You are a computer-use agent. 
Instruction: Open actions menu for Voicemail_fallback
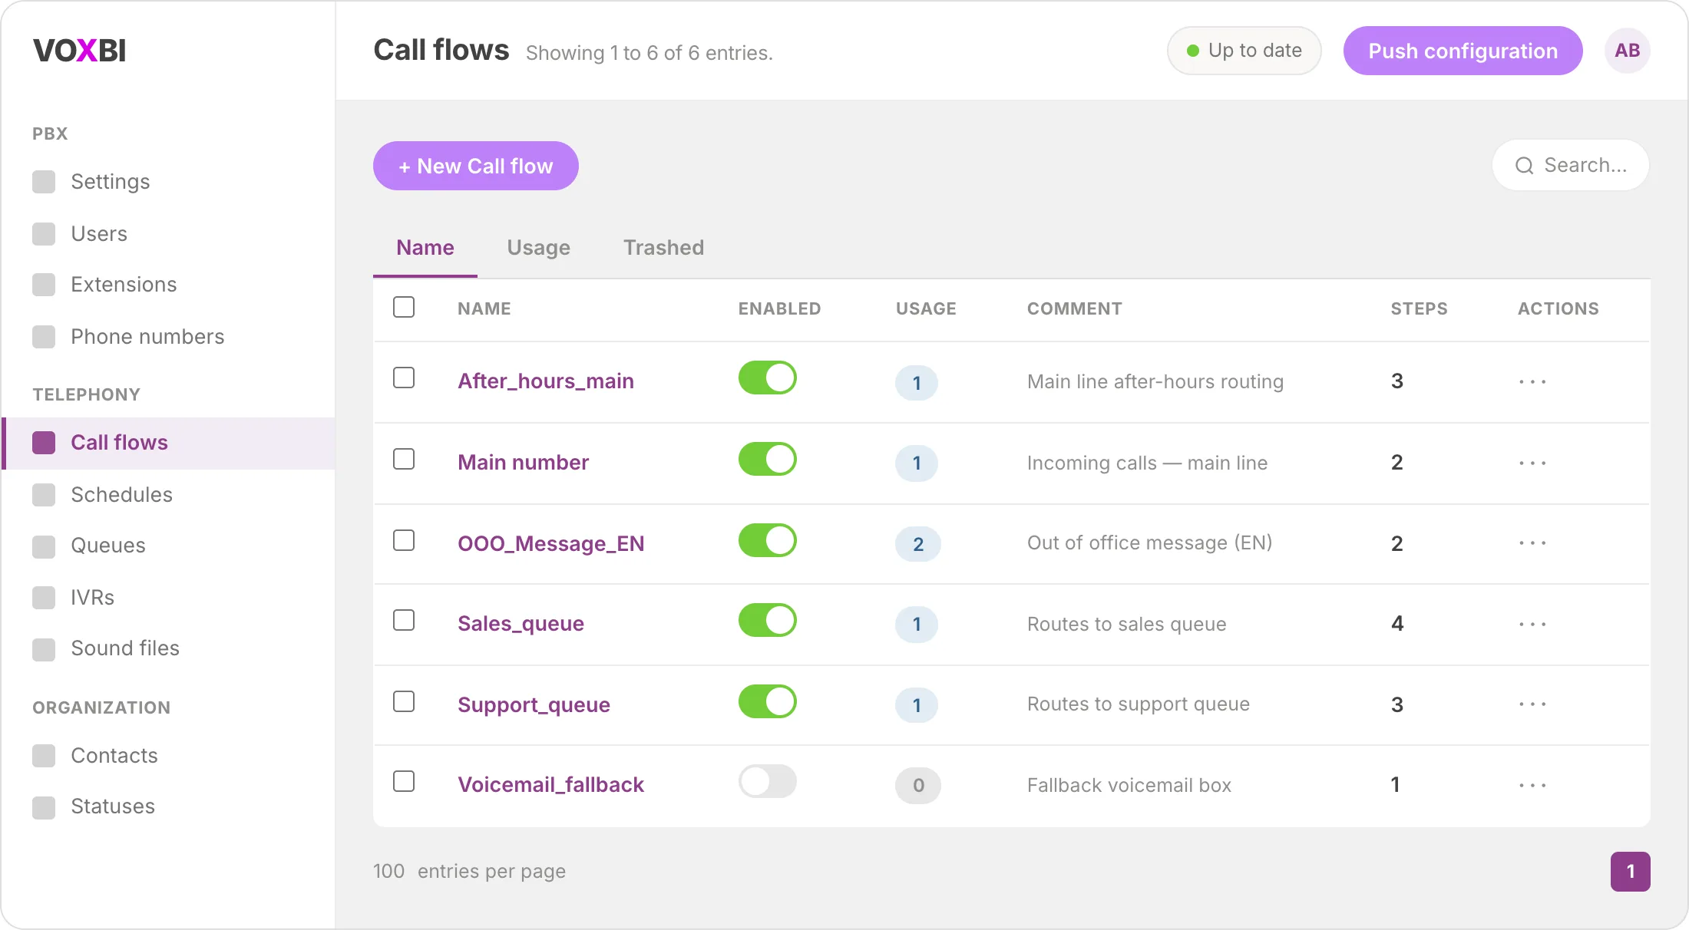(x=1532, y=785)
